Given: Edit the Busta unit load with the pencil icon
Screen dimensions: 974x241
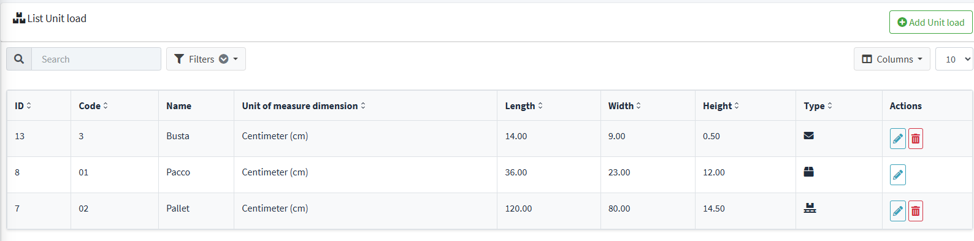Looking at the screenshot, I should pos(897,139).
